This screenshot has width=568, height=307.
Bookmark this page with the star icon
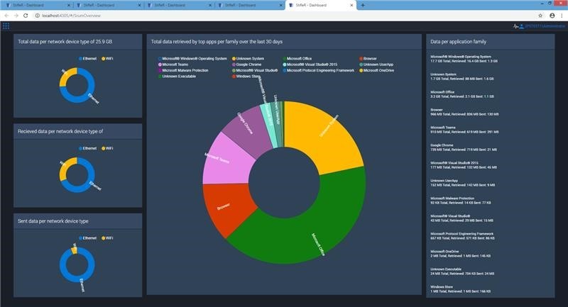(x=540, y=16)
